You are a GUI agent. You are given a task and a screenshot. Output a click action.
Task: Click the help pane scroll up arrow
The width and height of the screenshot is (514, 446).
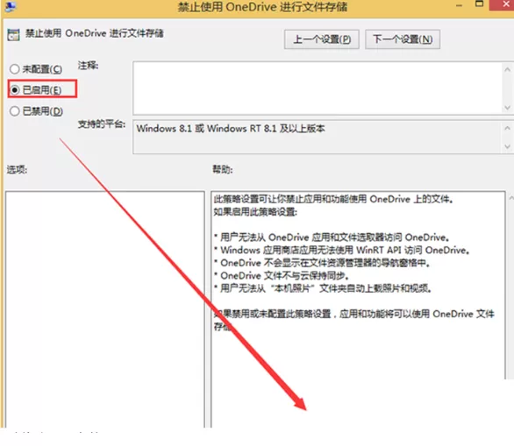[510, 198]
